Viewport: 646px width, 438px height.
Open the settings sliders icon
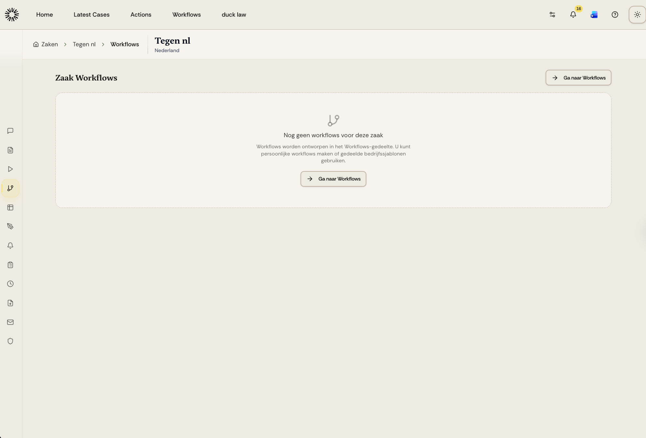point(552,15)
